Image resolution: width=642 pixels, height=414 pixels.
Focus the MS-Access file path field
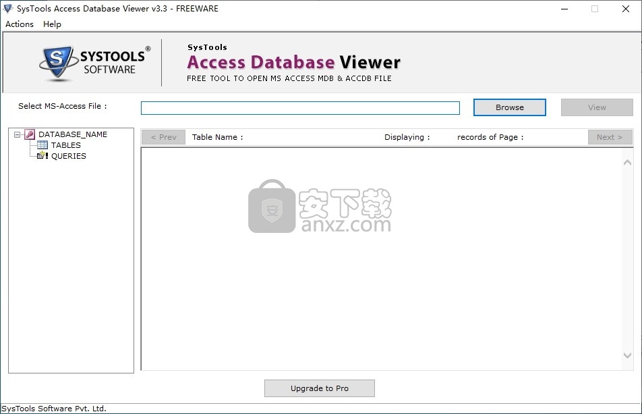(x=300, y=108)
